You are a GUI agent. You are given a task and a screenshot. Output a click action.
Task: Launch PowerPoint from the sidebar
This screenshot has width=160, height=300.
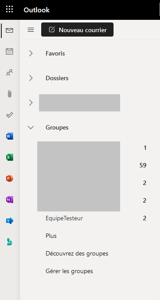pos(10,178)
